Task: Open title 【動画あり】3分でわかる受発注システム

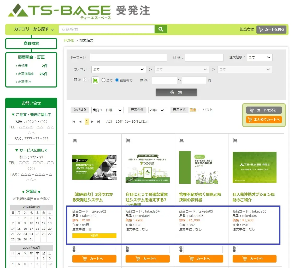Action: point(93,197)
